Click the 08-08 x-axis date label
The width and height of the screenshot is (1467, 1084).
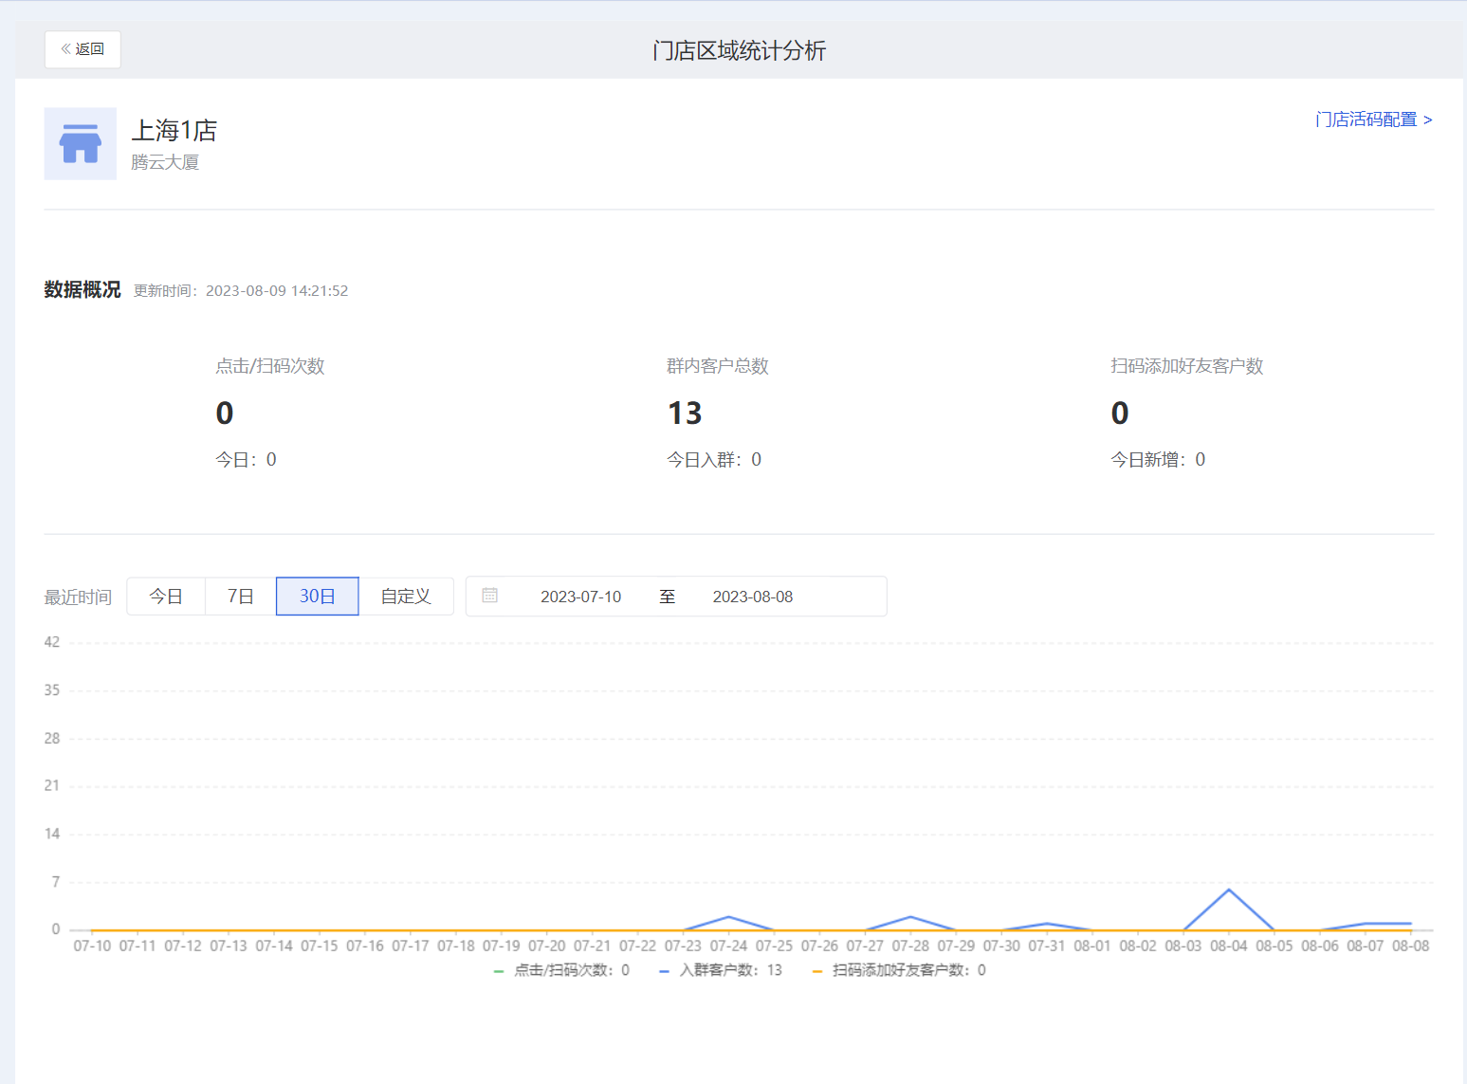[x=1411, y=946]
